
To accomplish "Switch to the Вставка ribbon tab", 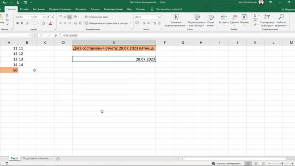I will click(x=24, y=9).
